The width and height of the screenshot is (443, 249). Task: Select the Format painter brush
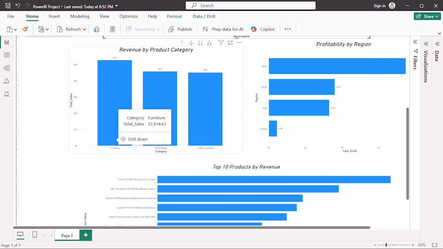coord(25,29)
